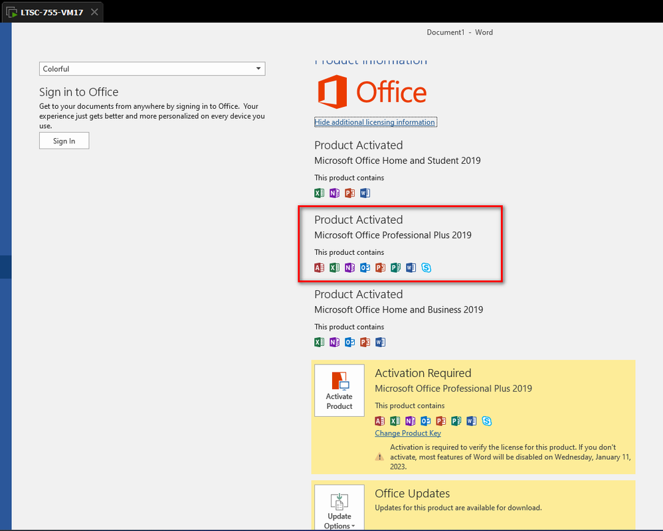The width and height of the screenshot is (663, 531).
Task: Click Hide additional licensing information link
Action: pyautogui.click(x=375, y=122)
